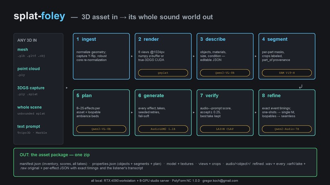Click the 'LAION CLAP' model pill

click(x=225, y=129)
